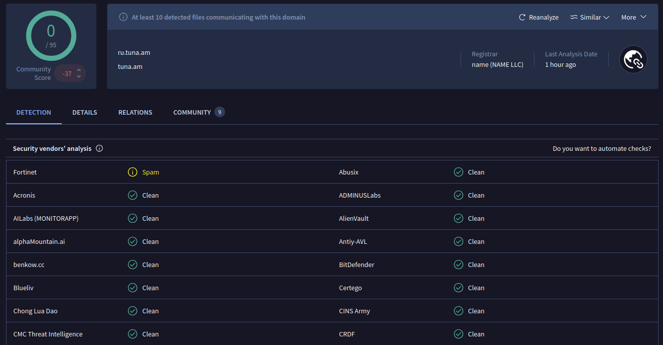663x345 pixels.
Task: Click the Antiy-AVL Clean check icon
Action: [458, 241]
